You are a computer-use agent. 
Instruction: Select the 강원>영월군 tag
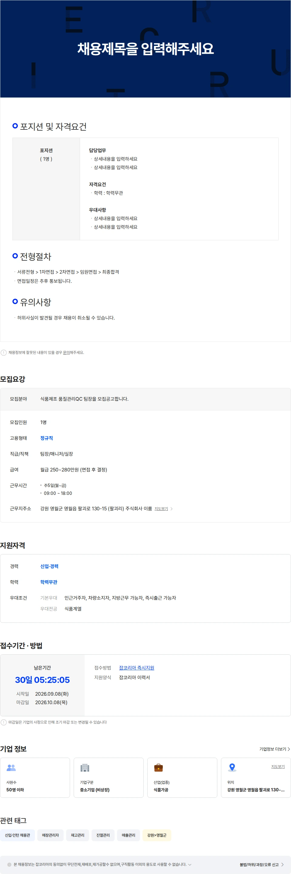click(157, 835)
